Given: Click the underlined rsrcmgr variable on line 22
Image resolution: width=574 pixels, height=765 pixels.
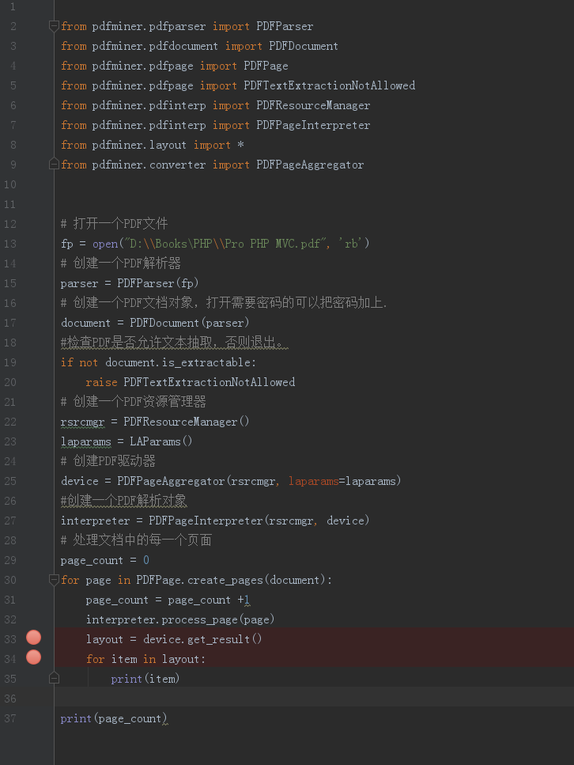Looking at the screenshot, I should [x=82, y=422].
